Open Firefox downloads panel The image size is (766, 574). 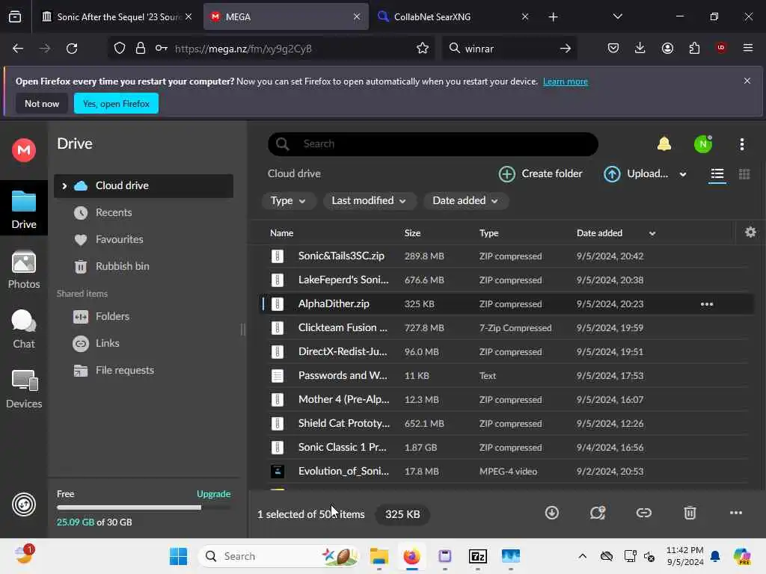[640, 48]
